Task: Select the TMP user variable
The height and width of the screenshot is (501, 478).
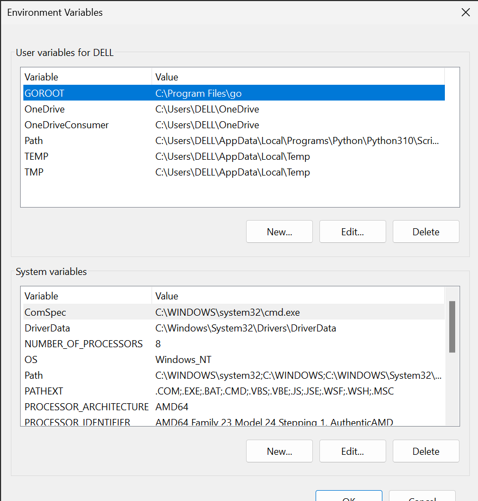Action: click(234, 172)
